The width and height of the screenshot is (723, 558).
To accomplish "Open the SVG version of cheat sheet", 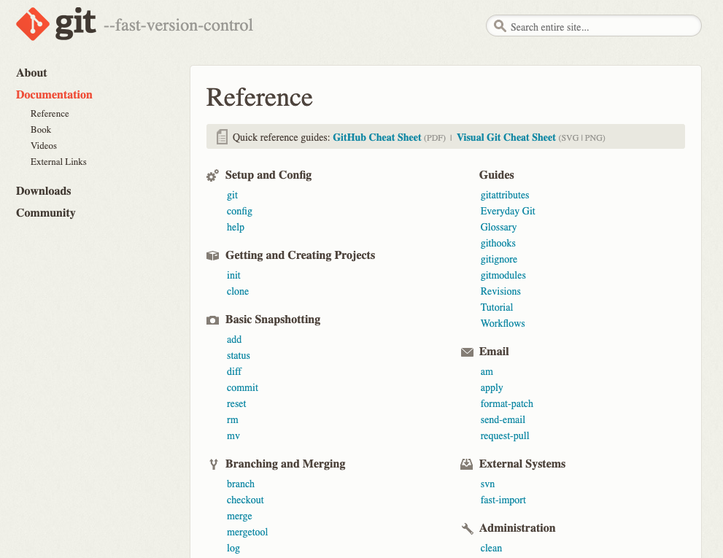I will coord(571,138).
